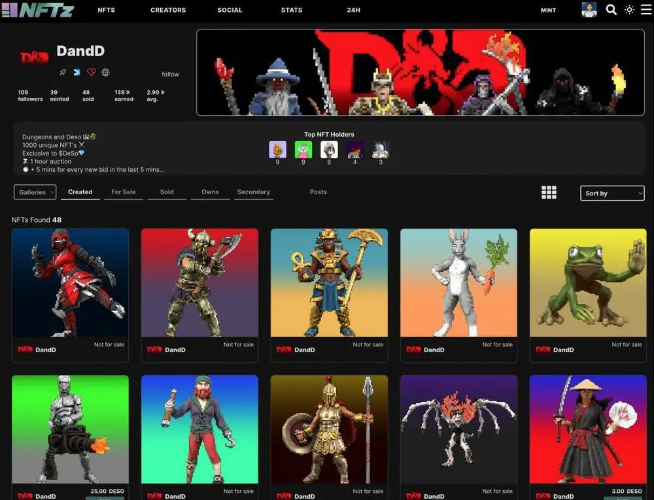Toggle the grid view layout icon
Image resolution: width=654 pixels, height=500 pixels.
click(x=549, y=192)
